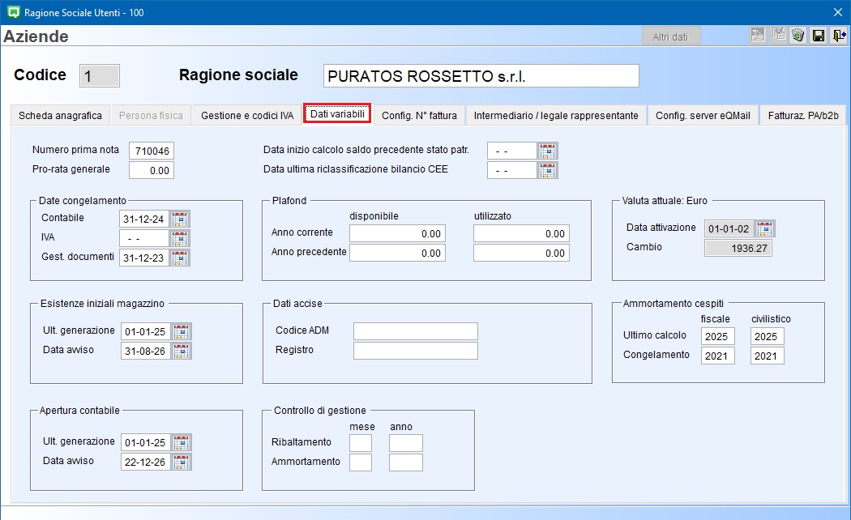
Task: Go to Intermediario / legale rappresentante tab
Action: click(556, 116)
